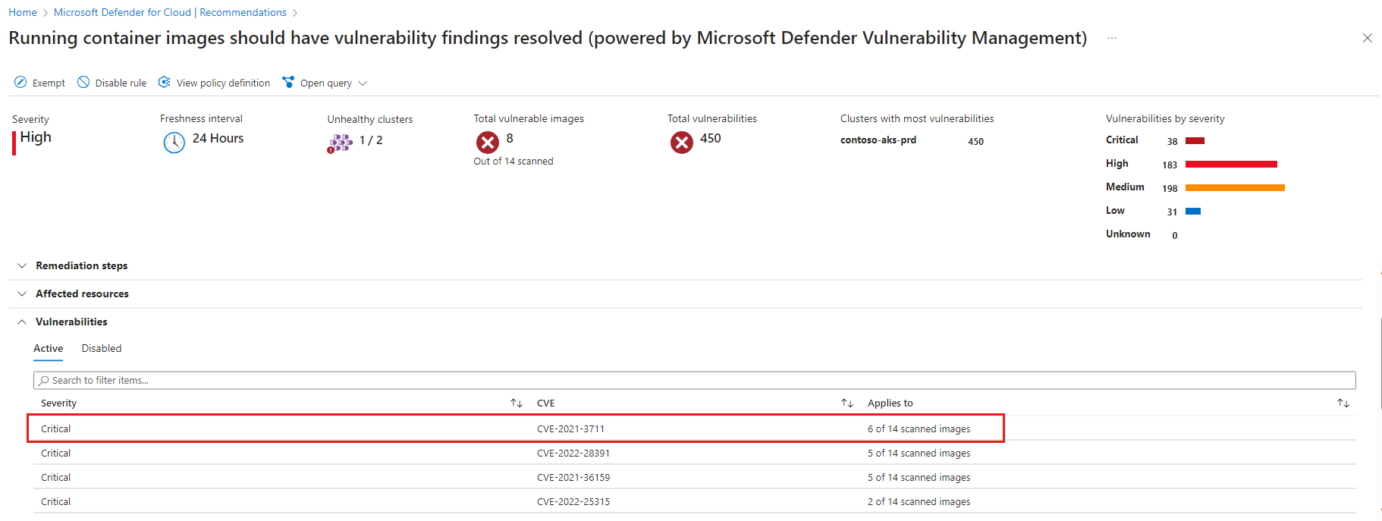Viewport: 1382px width, 521px height.
Task: Click the Medium severity orange bar
Action: [x=1235, y=188]
